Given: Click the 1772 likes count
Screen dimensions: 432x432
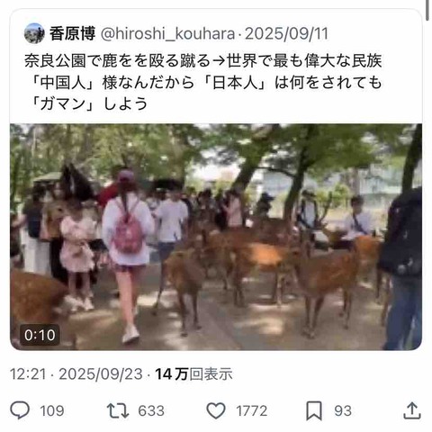Looking at the screenshot, I should click(252, 410).
